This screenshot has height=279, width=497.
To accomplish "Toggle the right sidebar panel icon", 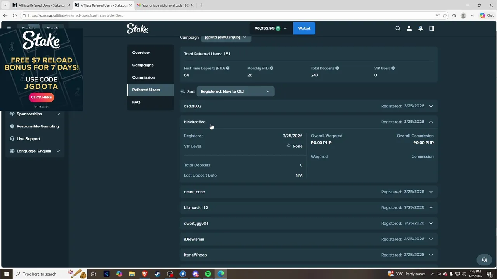I will tap(432, 28).
